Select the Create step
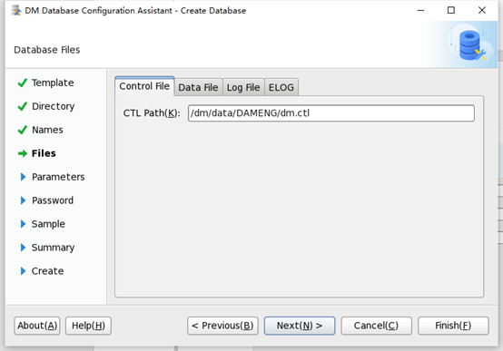This screenshot has width=503, height=351. [x=47, y=271]
